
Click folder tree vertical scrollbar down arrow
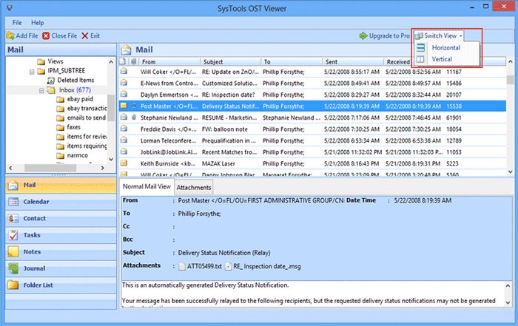(111, 160)
